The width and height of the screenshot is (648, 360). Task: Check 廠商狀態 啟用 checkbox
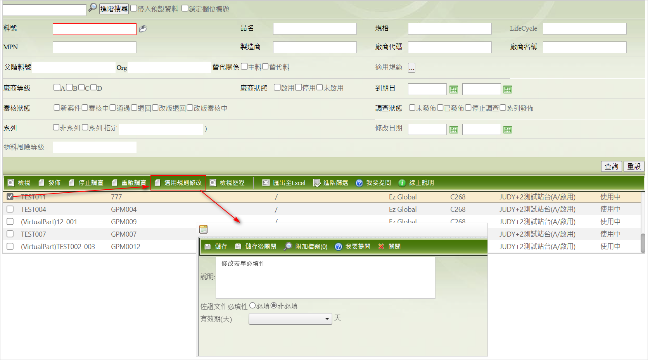click(277, 87)
